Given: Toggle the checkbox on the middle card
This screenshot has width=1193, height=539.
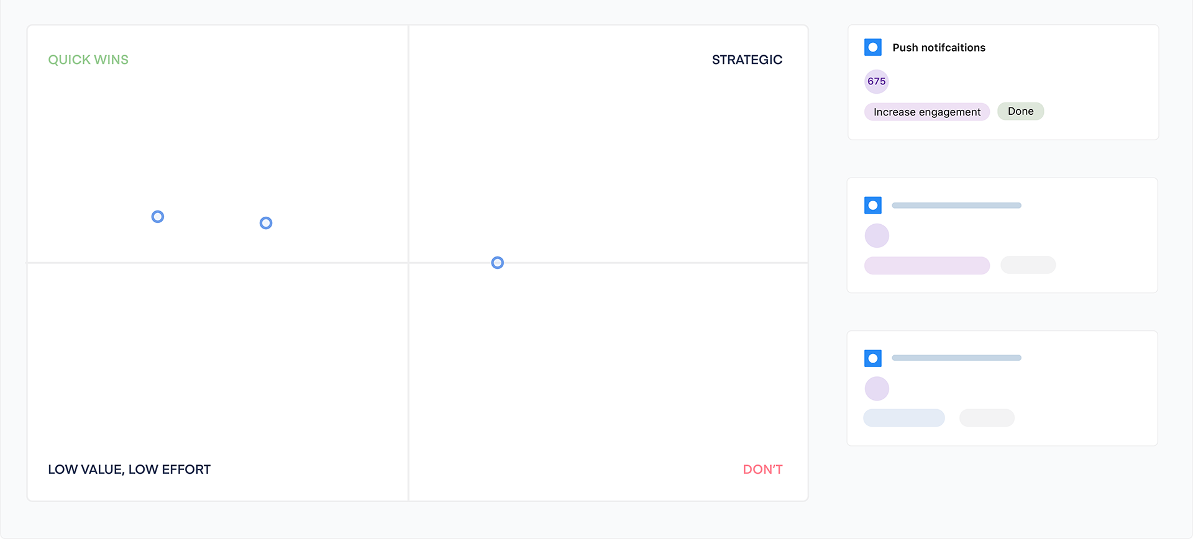Looking at the screenshot, I should point(872,205).
